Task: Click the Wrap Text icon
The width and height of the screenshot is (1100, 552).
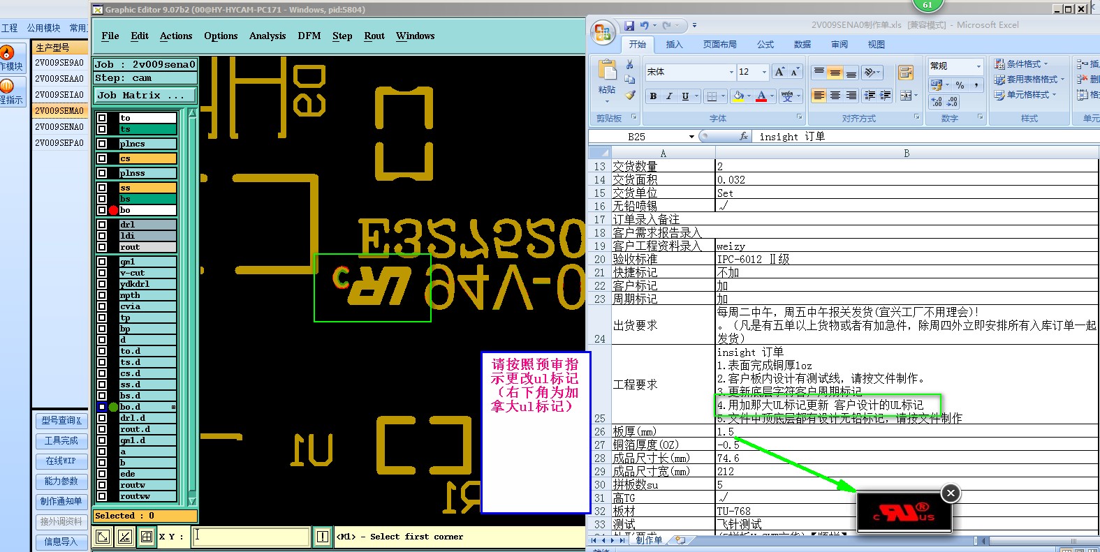Action: 906,73
